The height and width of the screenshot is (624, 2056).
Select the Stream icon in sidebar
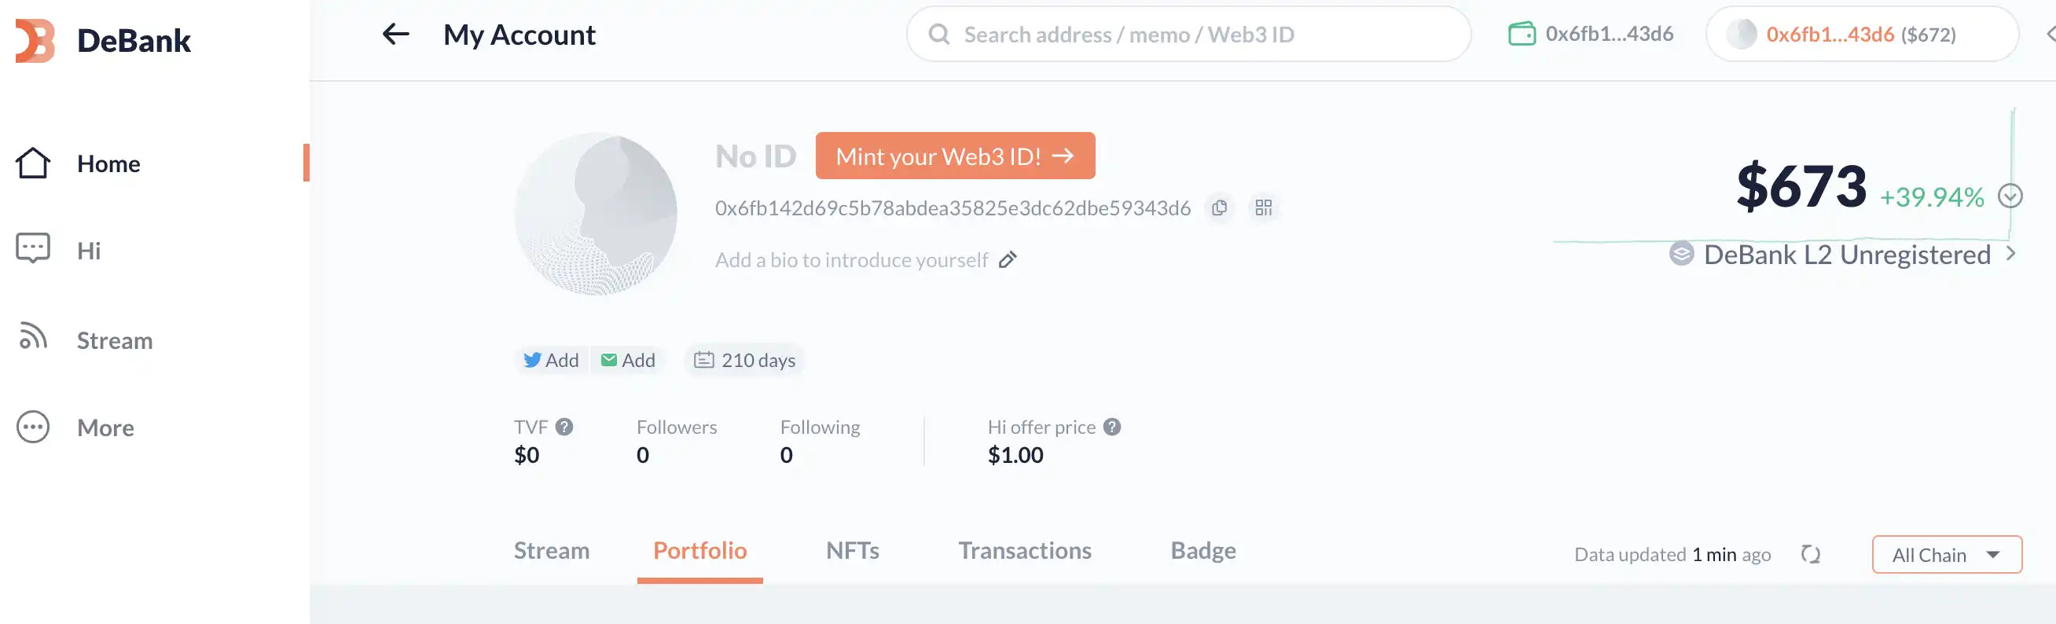coord(32,339)
